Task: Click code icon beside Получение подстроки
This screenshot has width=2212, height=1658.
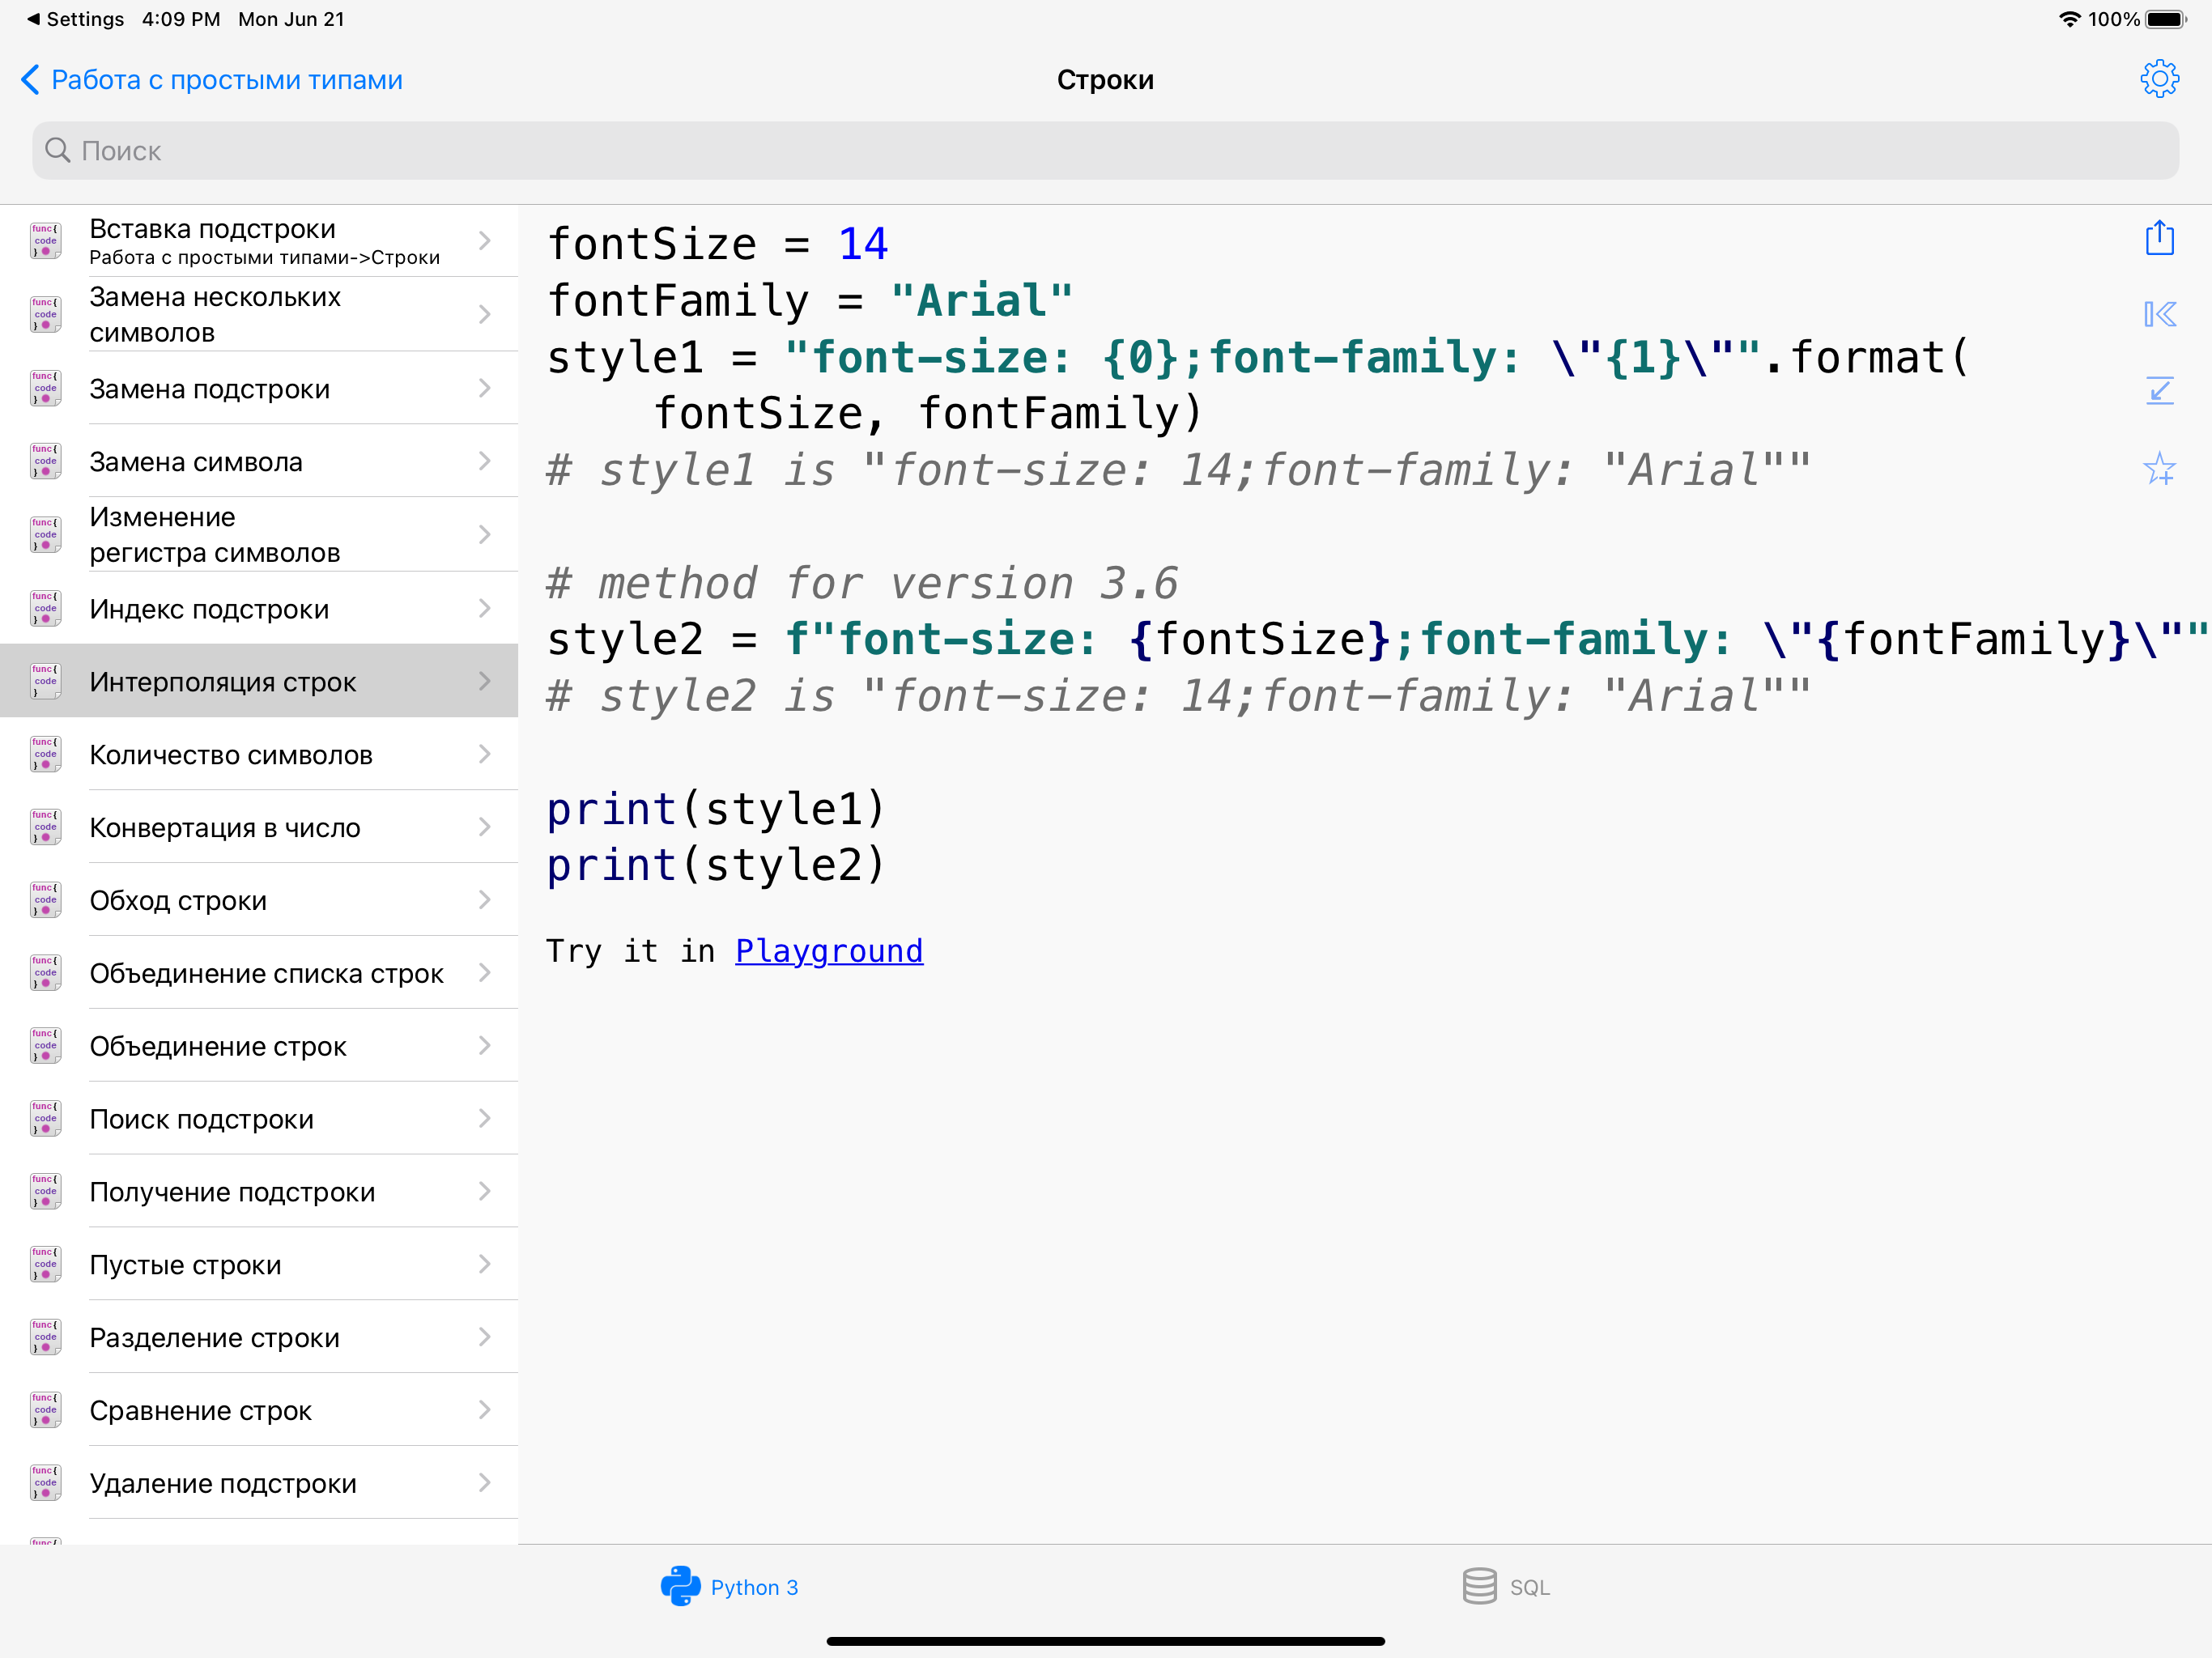Action: (45, 1192)
